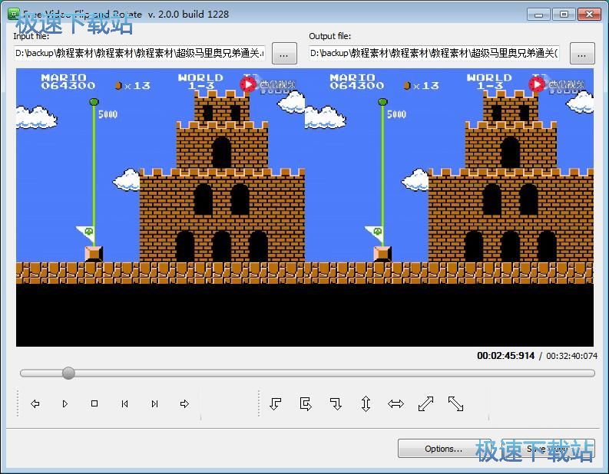
Task: Flip along the down-right diagonal arrow
Action: (455, 403)
